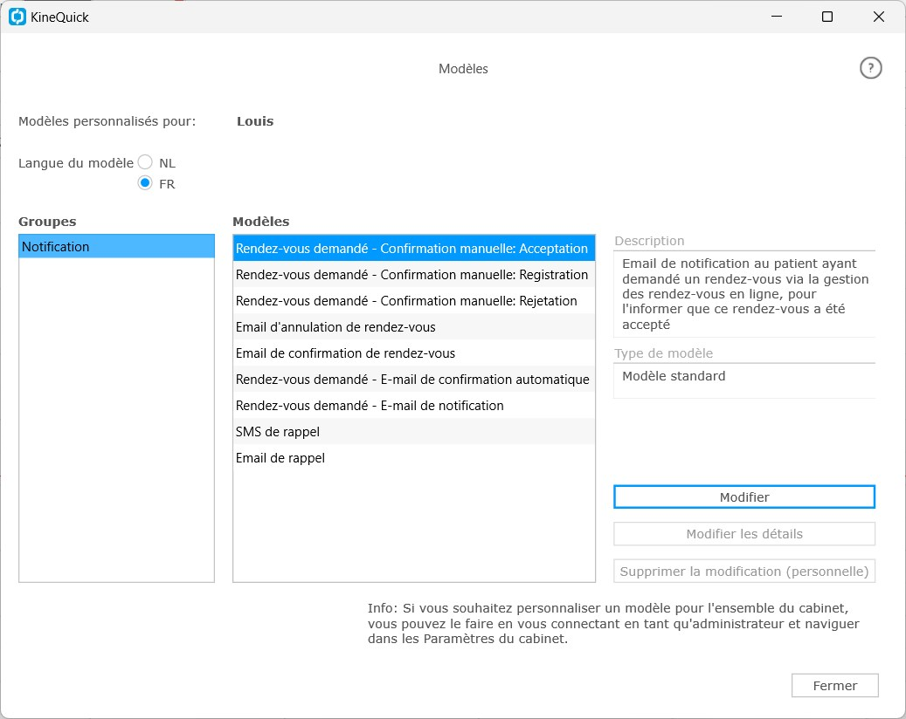Click 'Supprimer la modification (personnelle)' button
Viewport: 906px width, 719px height.
tap(744, 572)
